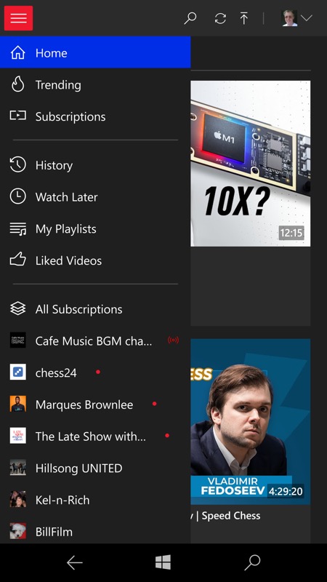Close the red hamburger menu button
This screenshot has height=582, width=327.
(x=18, y=18)
